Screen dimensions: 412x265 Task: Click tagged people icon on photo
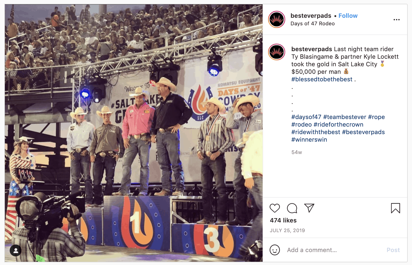(x=16, y=250)
